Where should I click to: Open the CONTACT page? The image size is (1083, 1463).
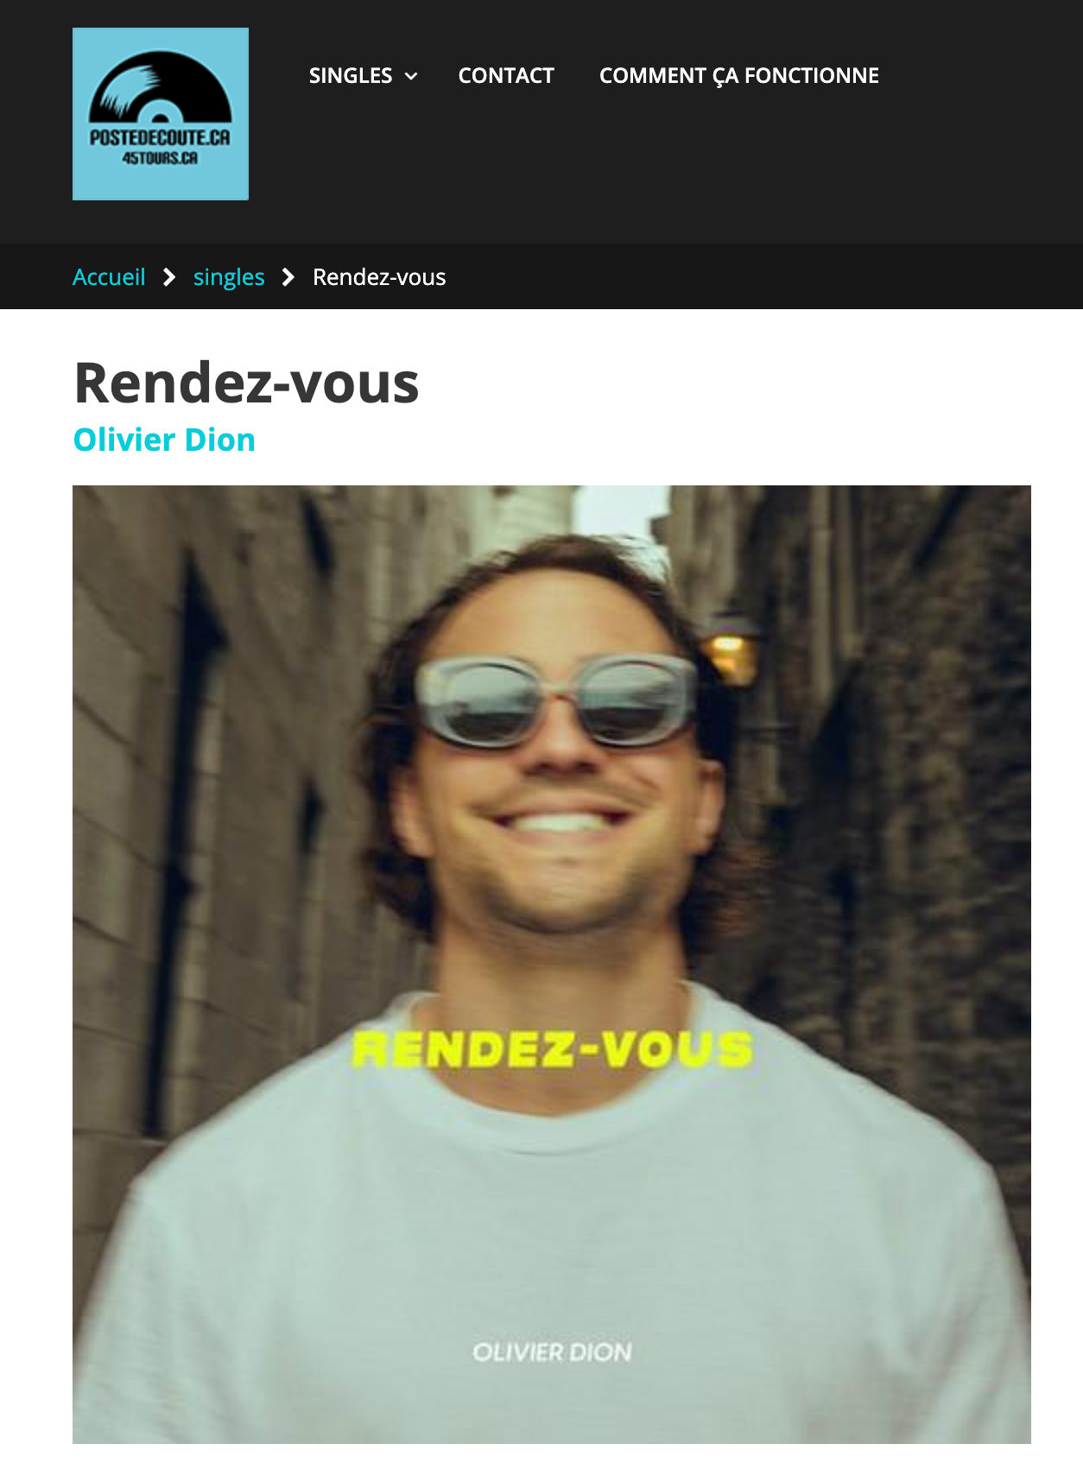pyautogui.click(x=506, y=76)
